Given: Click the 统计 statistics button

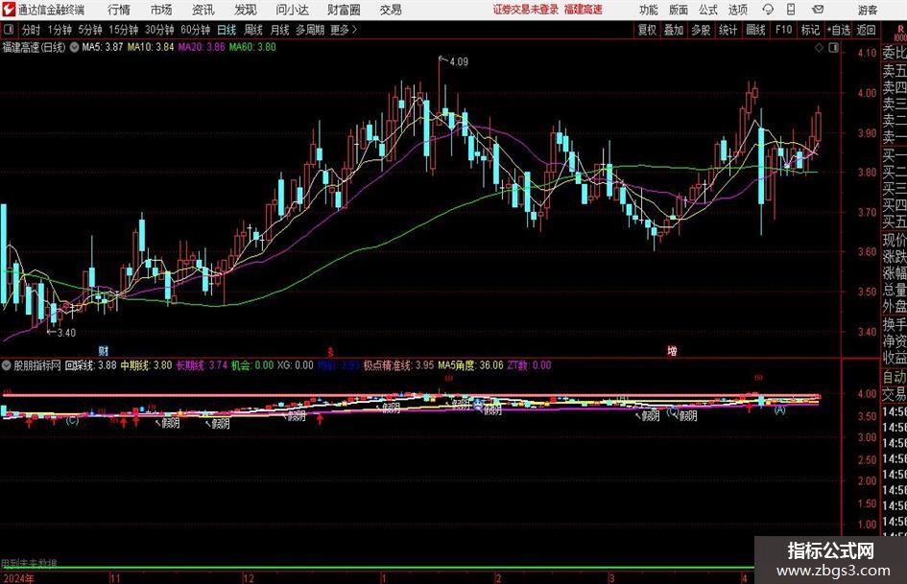Looking at the screenshot, I should point(728,30).
